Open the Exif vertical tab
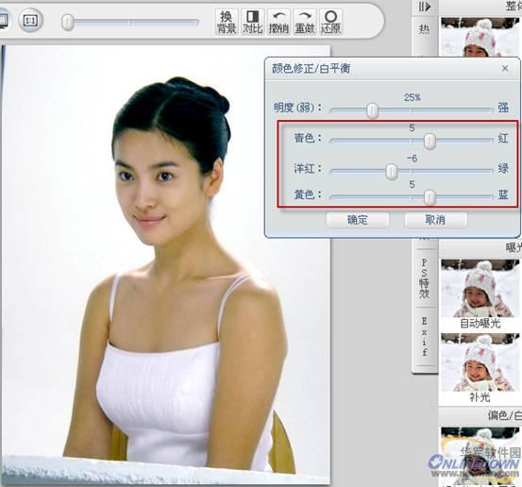This screenshot has height=487, width=522. (425, 336)
